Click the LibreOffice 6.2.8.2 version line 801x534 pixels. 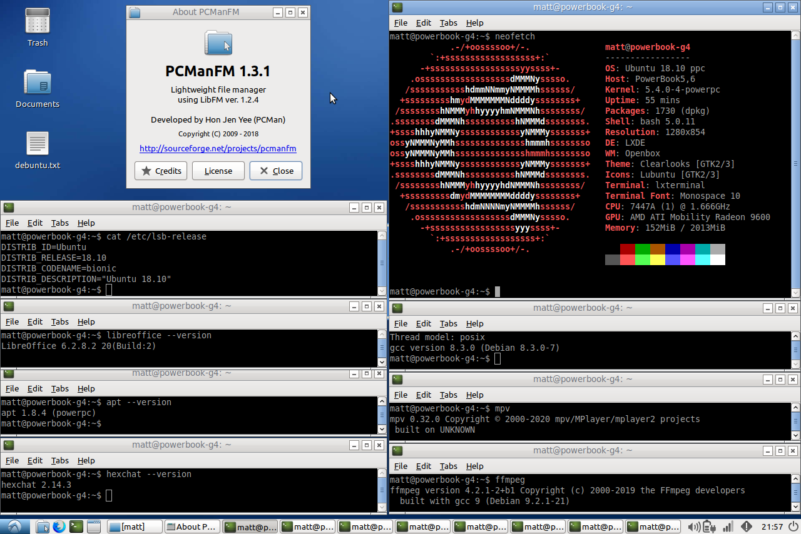(x=79, y=346)
